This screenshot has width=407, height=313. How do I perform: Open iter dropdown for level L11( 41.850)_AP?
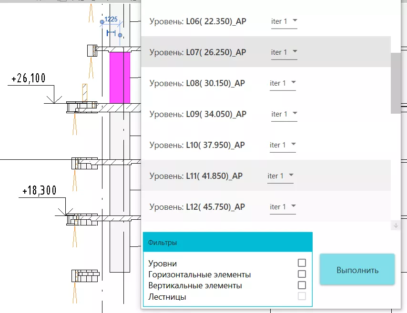point(280,176)
